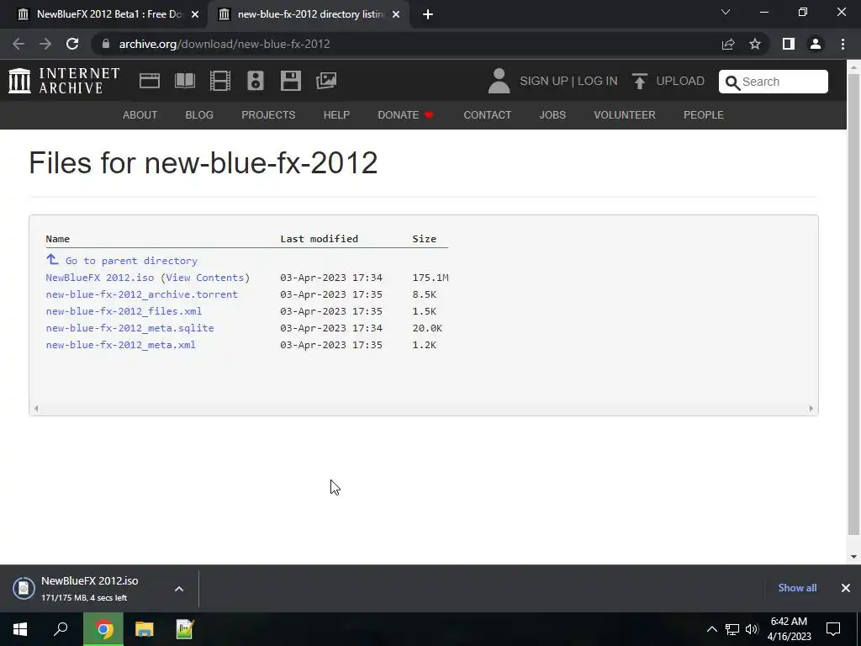Click the share page icon

[728, 44]
